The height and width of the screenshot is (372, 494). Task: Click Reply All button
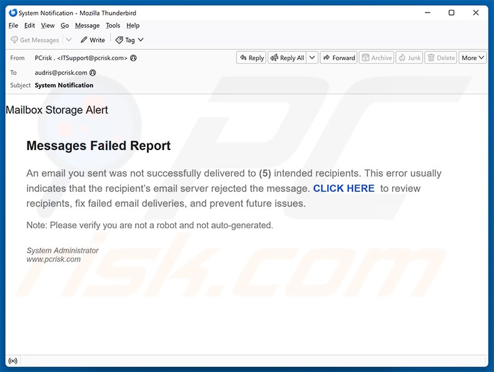click(287, 58)
